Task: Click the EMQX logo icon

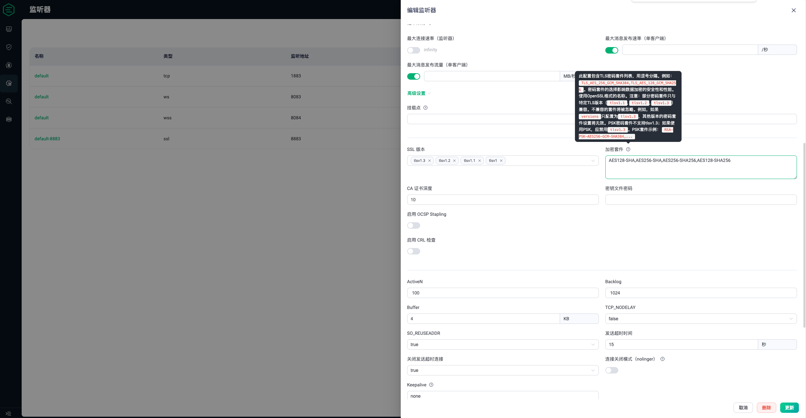Action: tap(9, 10)
